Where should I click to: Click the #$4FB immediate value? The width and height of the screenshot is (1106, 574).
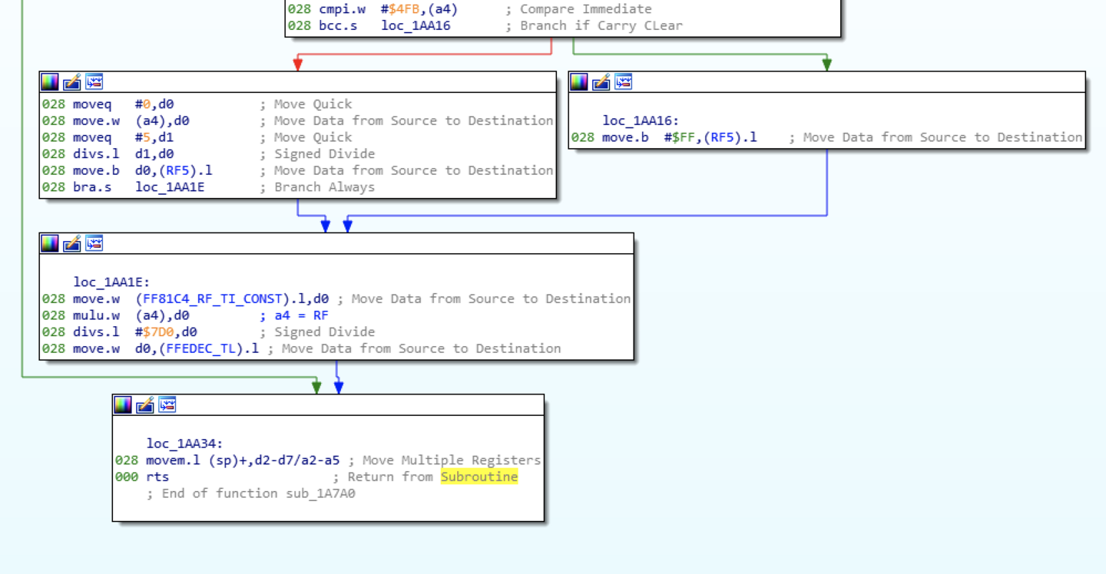pos(399,9)
